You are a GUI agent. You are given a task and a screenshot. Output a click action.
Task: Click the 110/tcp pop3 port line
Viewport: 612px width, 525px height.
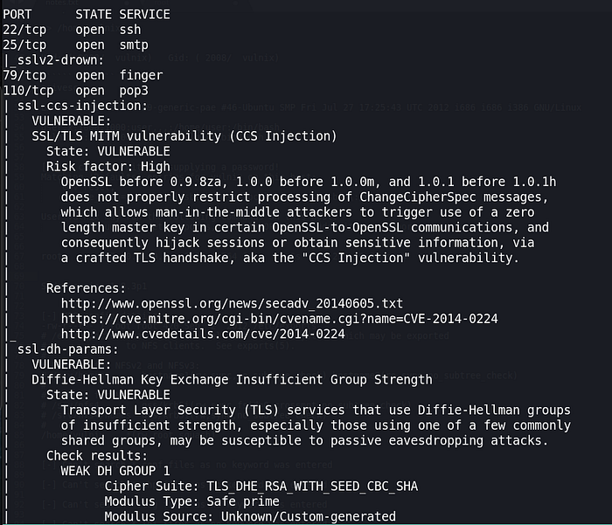pos(74,90)
